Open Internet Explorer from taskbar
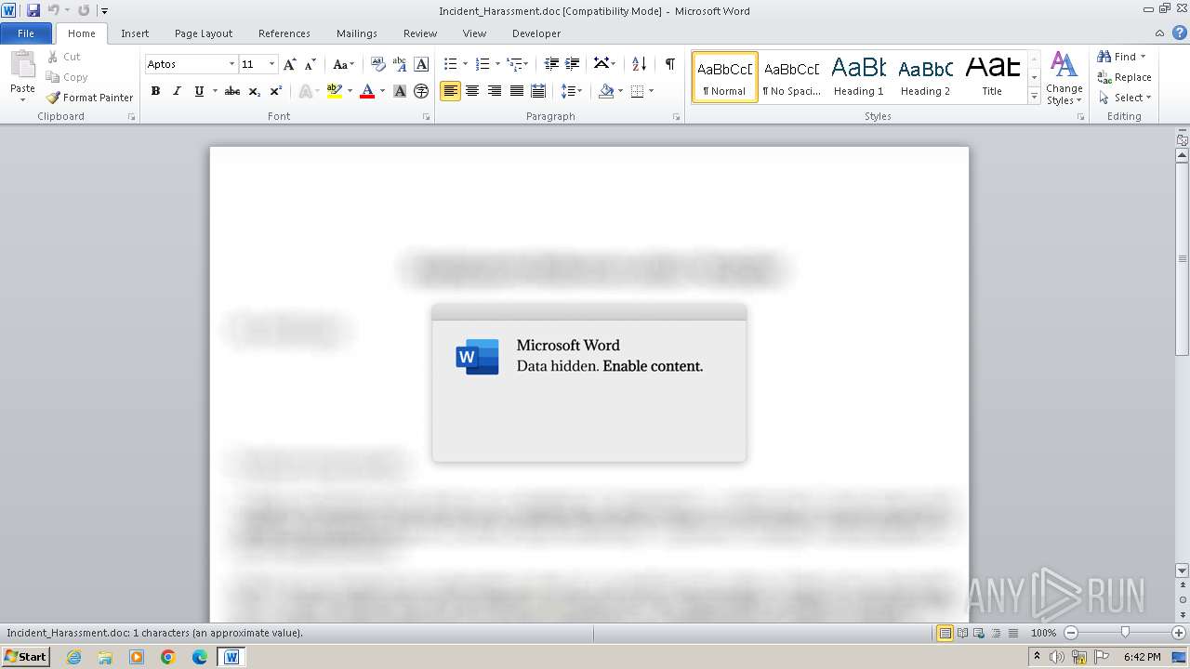The image size is (1190, 669). [73, 657]
